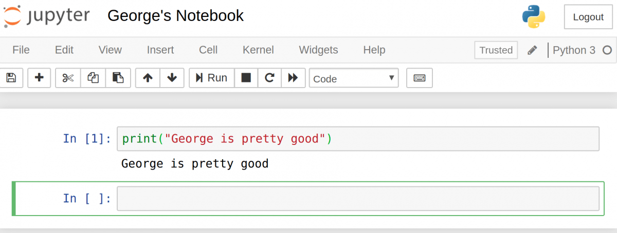Screen dimensions: 617x233
Task: Move the selected cell up
Action: click(148, 78)
